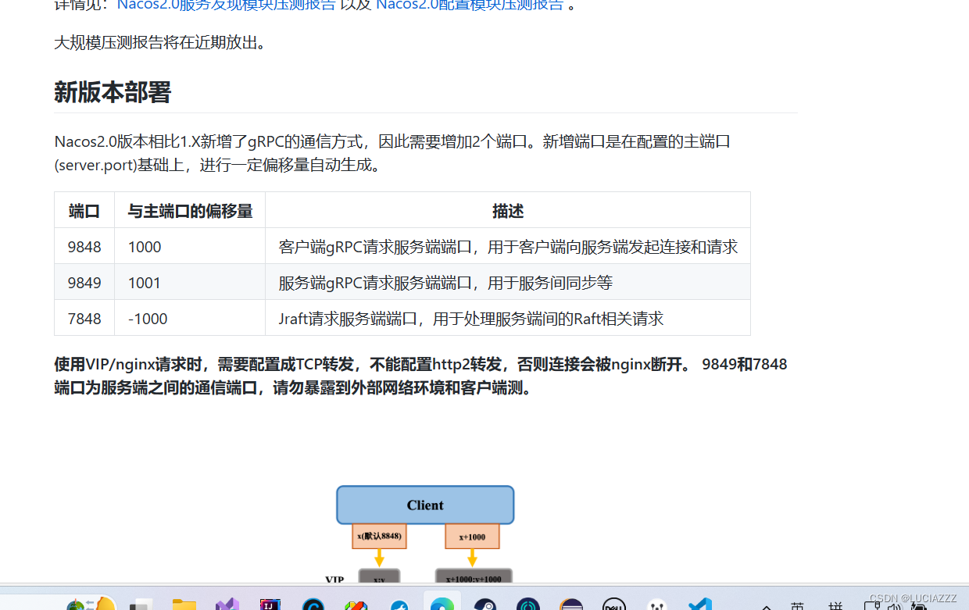Open the blue C icon app in taskbar

313,605
